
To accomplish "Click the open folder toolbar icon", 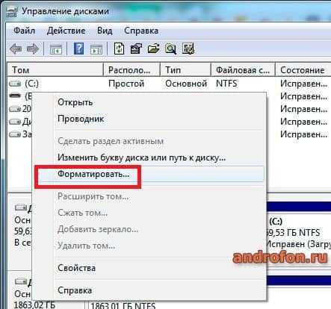I will click(x=153, y=49).
